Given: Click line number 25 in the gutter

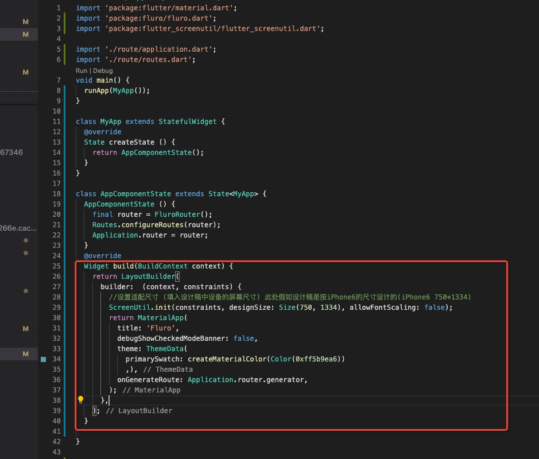Looking at the screenshot, I should tap(56, 266).
